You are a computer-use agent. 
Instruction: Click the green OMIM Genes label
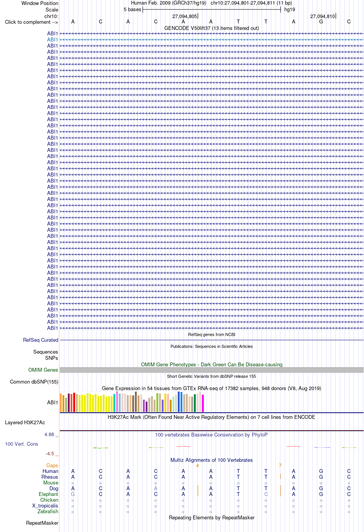43,370
